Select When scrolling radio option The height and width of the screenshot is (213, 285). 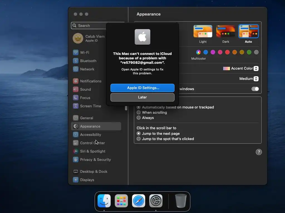[x=139, y=113]
